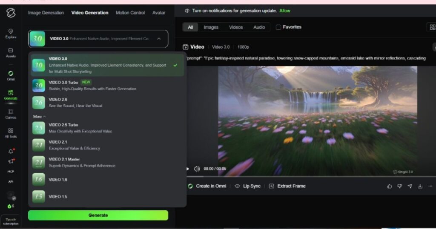Open announcements megaphone icon
436x229 pixels.
(x=11, y=161)
